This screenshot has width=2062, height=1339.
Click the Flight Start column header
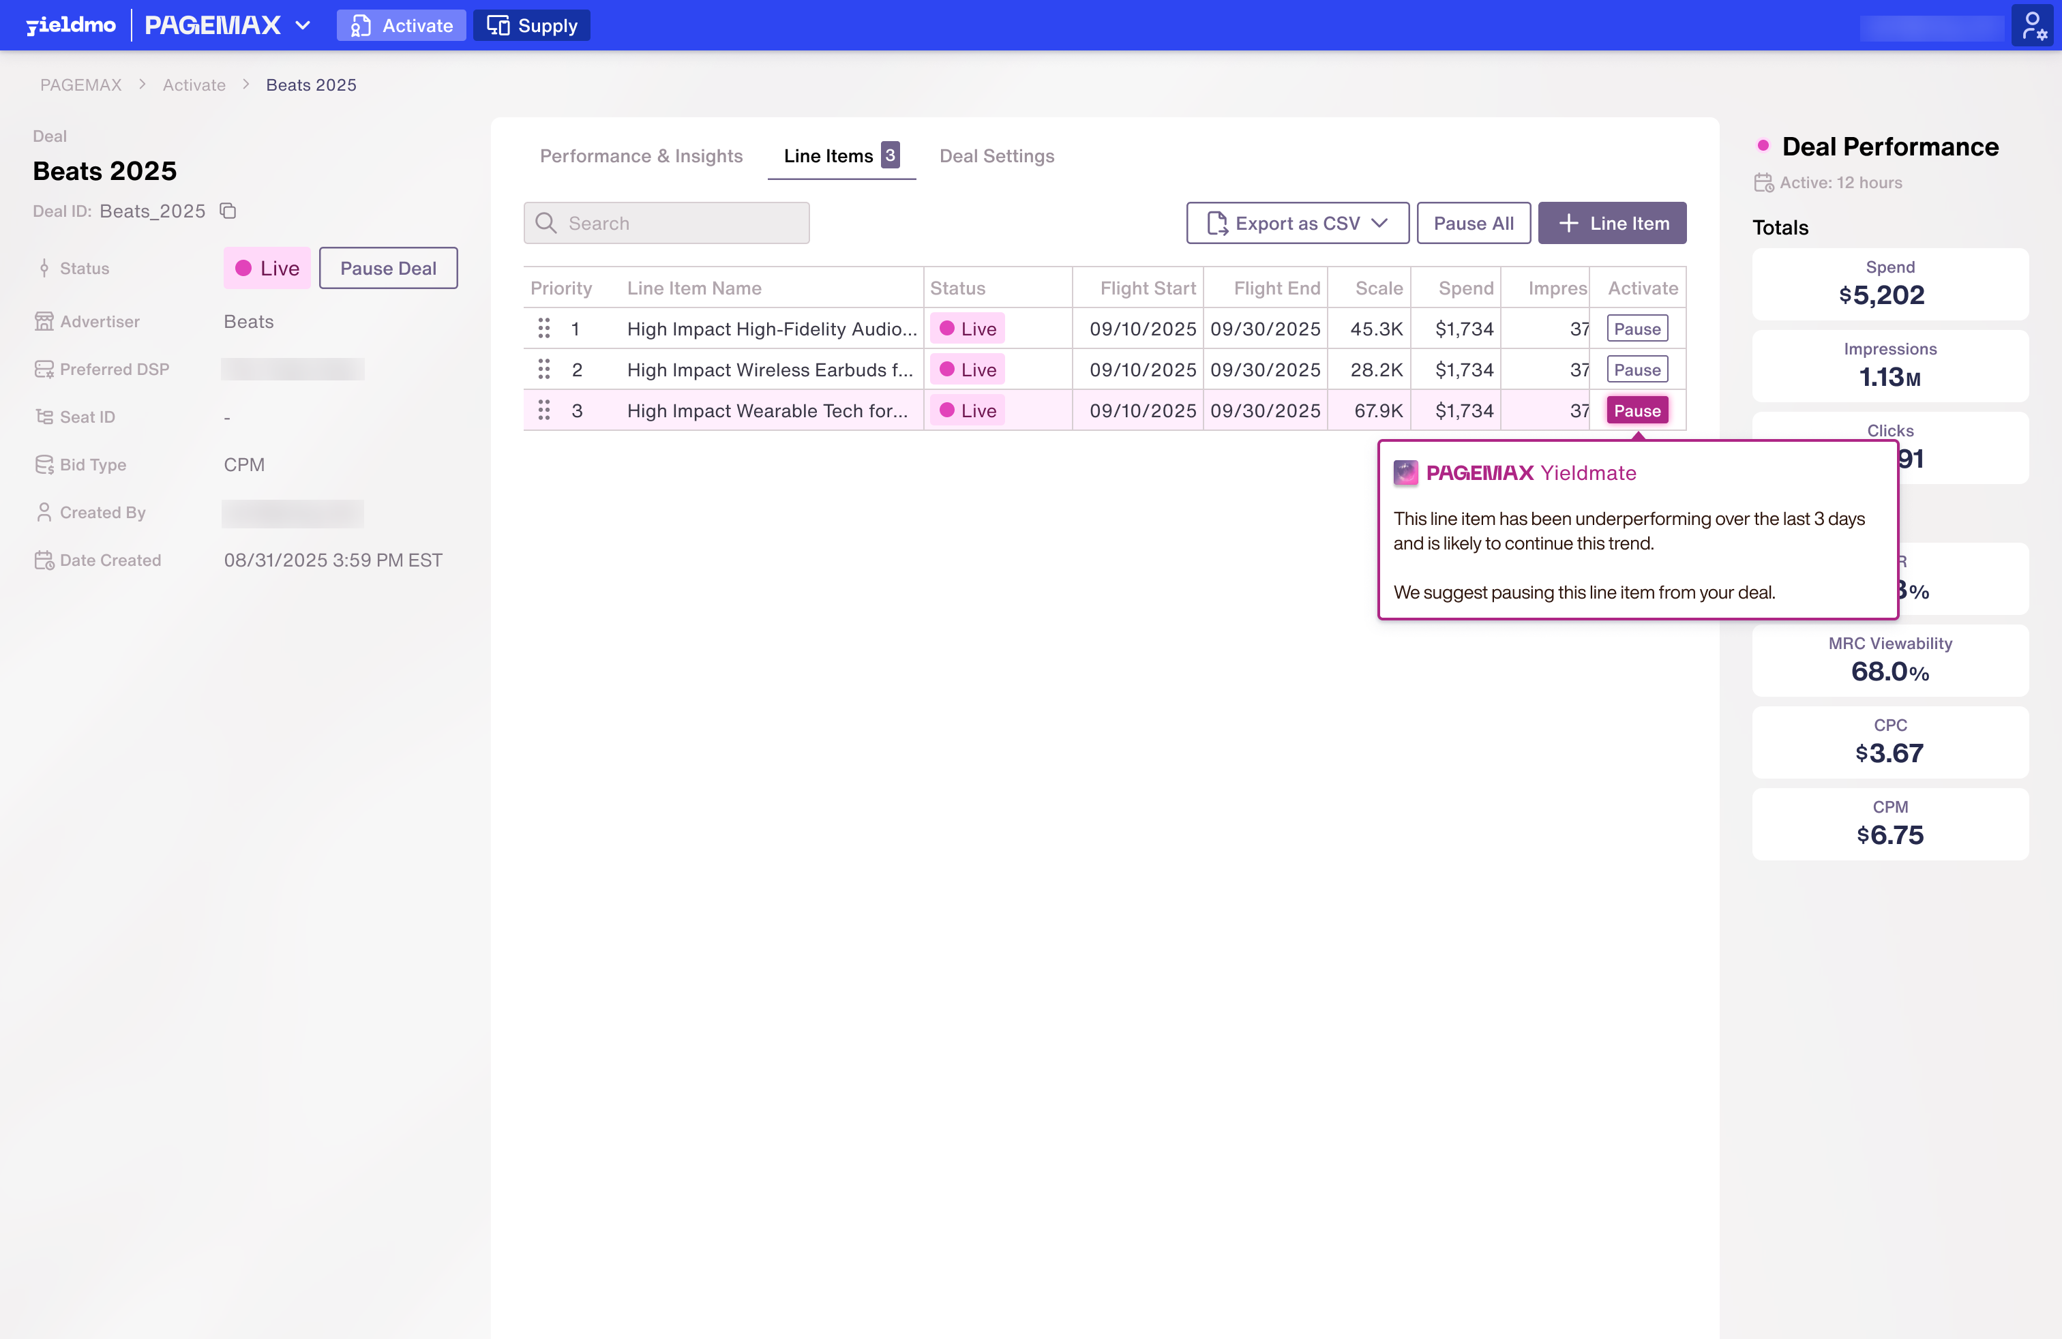[x=1148, y=288]
